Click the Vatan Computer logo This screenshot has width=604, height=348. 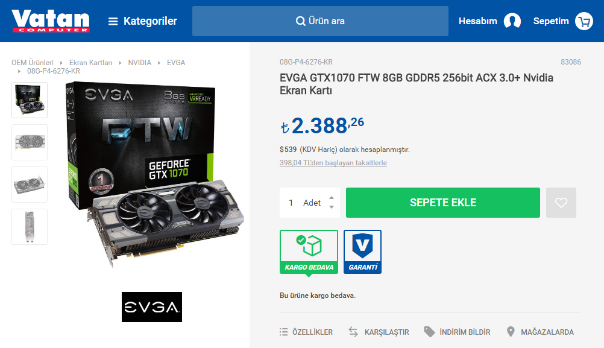[51, 21]
